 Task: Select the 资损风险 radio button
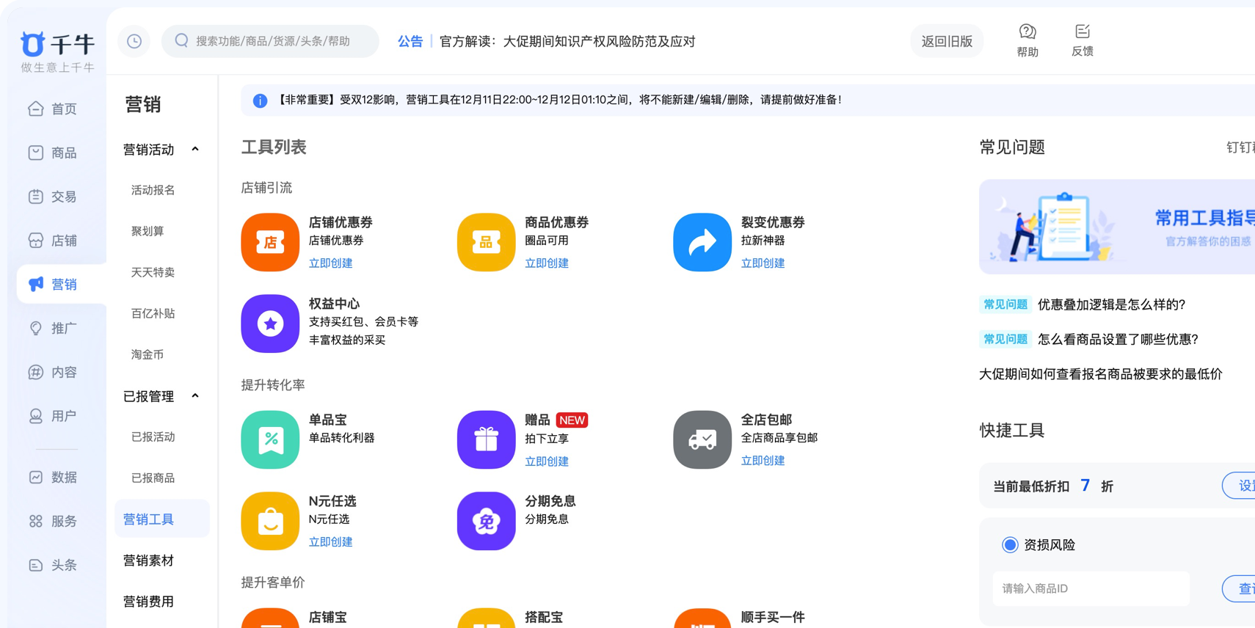1010,545
